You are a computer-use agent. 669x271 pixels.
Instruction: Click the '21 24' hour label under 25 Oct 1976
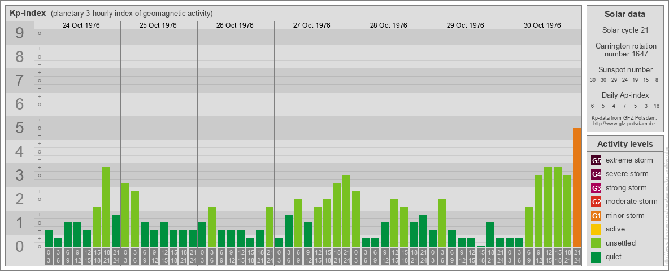[193, 256]
